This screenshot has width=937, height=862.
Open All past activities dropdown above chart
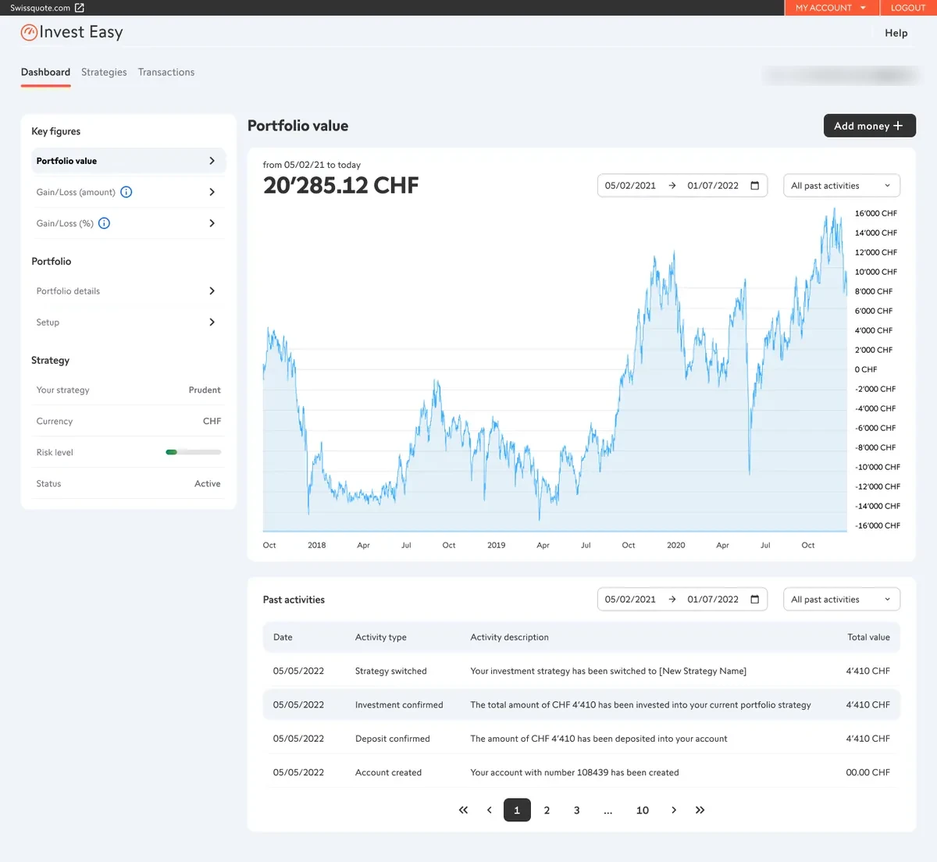(x=842, y=186)
